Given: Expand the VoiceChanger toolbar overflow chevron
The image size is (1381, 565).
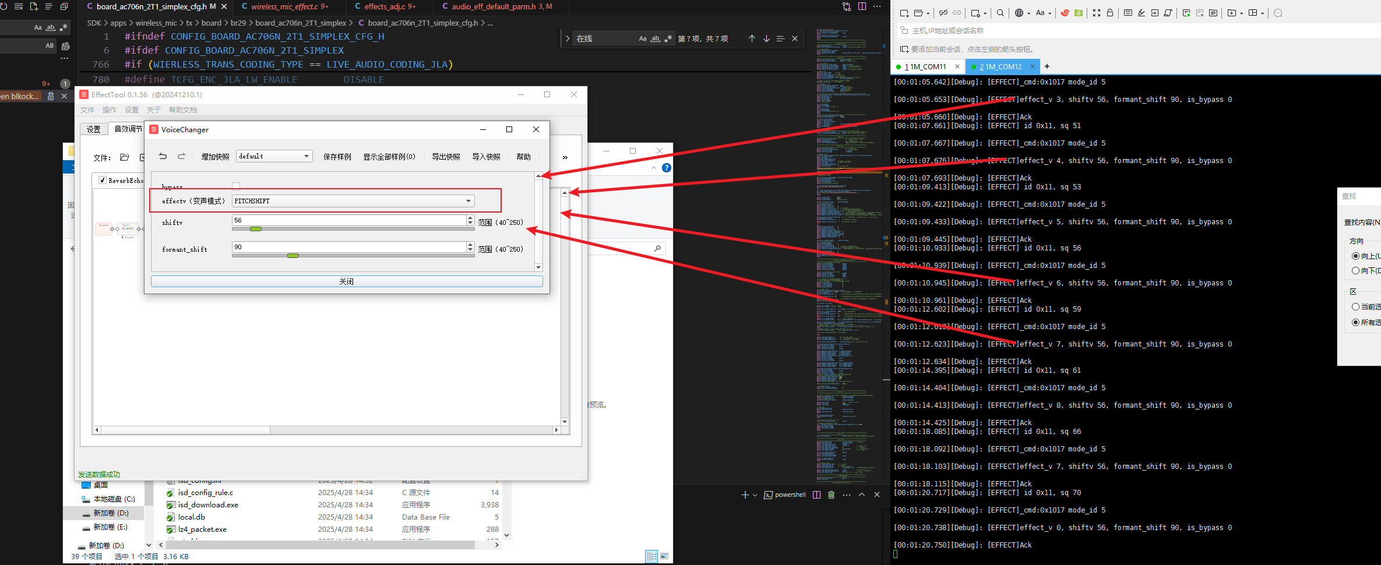Looking at the screenshot, I should 565,157.
